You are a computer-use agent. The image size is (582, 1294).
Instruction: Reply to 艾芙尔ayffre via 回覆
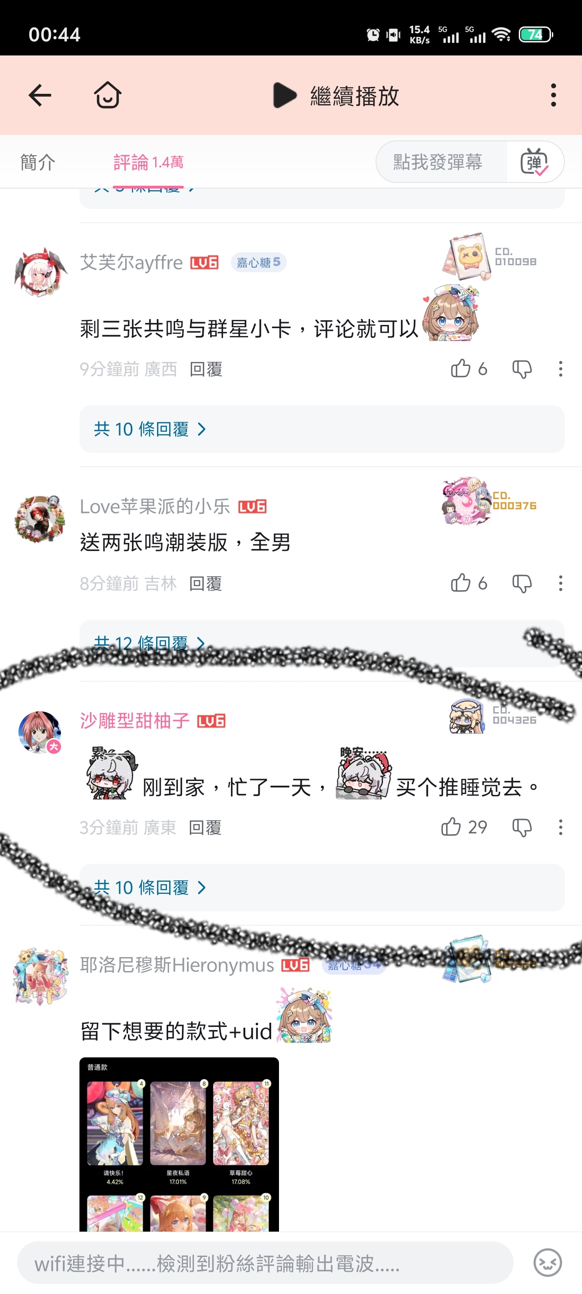pos(206,369)
